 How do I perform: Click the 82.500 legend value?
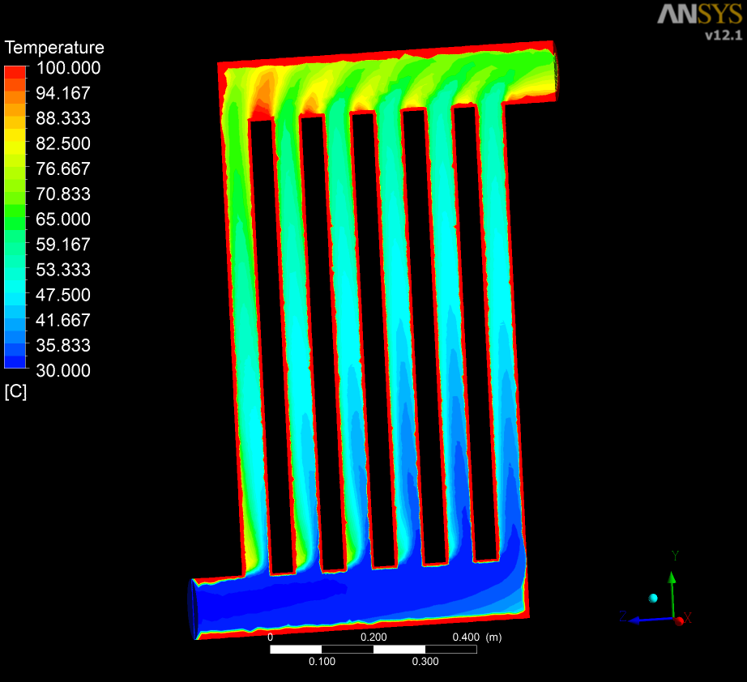[x=63, y=143]
